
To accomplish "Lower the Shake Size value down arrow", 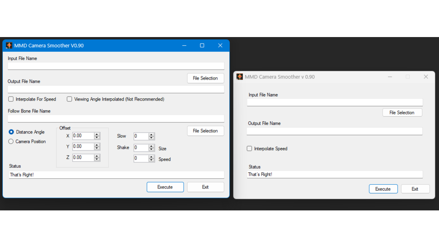I will pyautogui.click(x=151, y=149).
